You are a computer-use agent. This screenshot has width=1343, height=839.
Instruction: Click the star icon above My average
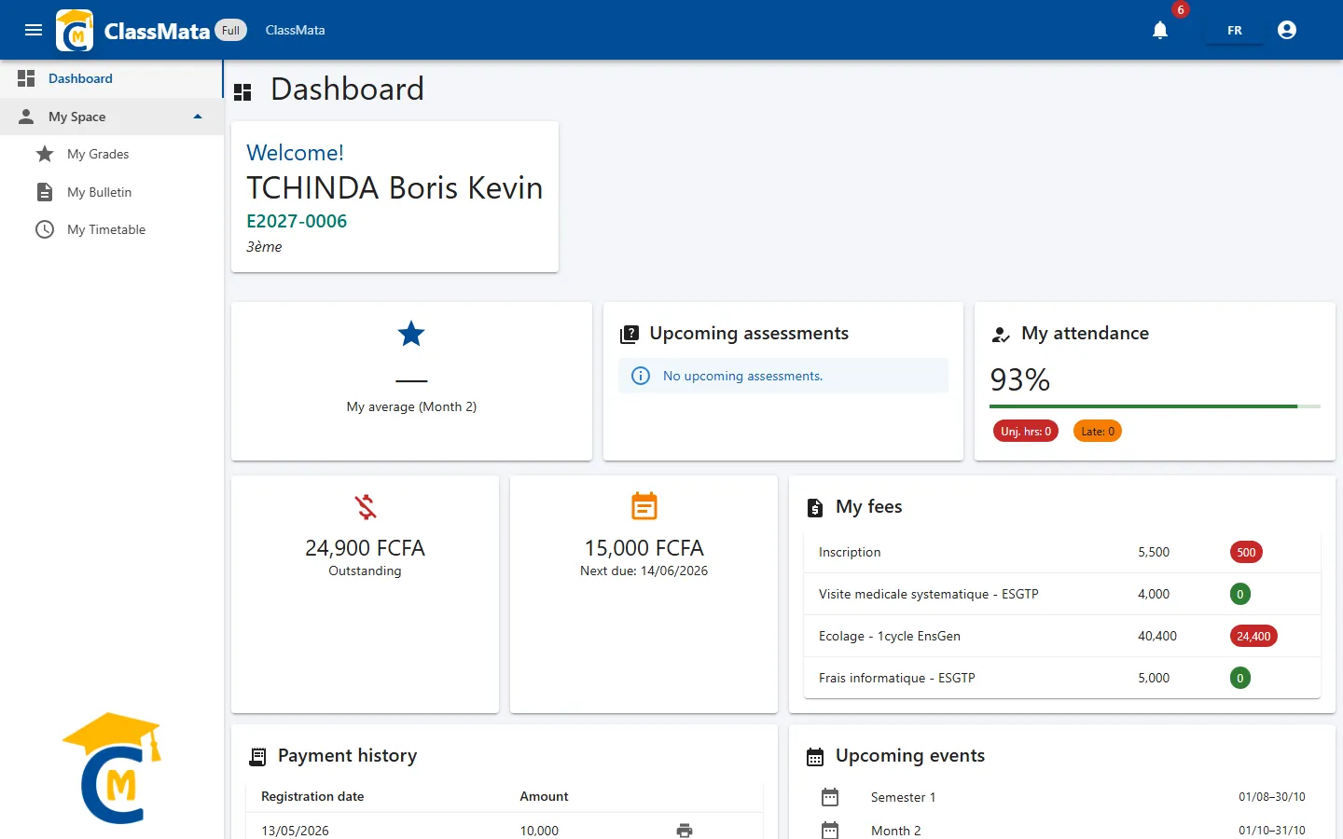point(411,334)
